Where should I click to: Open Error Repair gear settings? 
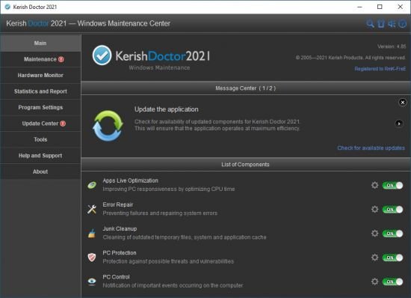[375, 209]
